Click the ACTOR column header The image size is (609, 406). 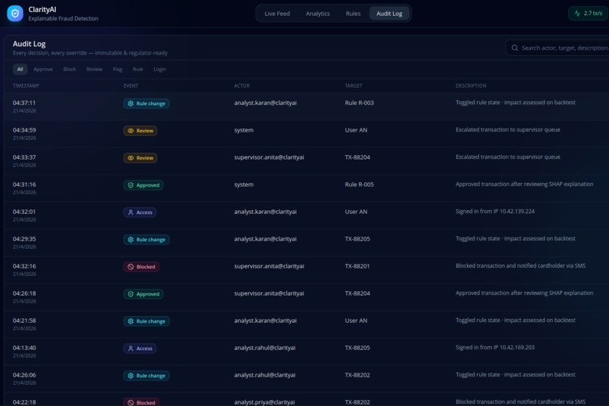(x=242, y=85)
